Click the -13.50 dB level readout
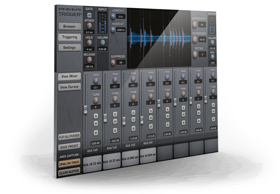The image size is (280, 194). (133, 138)
